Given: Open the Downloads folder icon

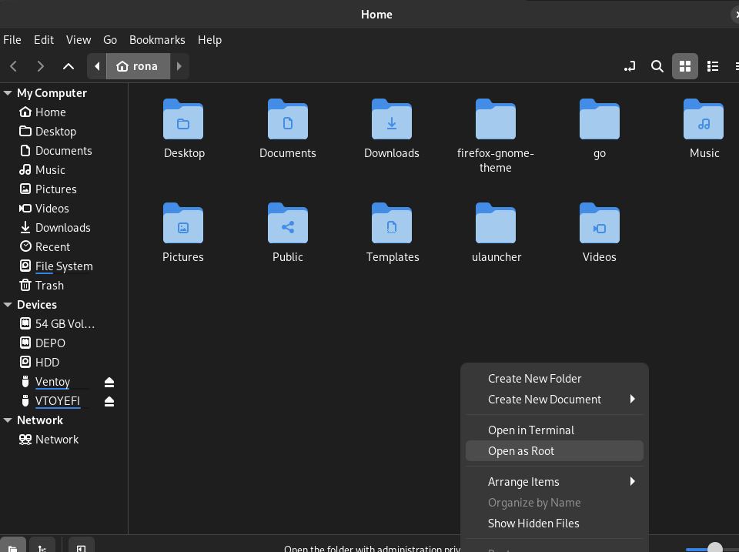Looking at the screenshot, I should [x=391, y=119].
